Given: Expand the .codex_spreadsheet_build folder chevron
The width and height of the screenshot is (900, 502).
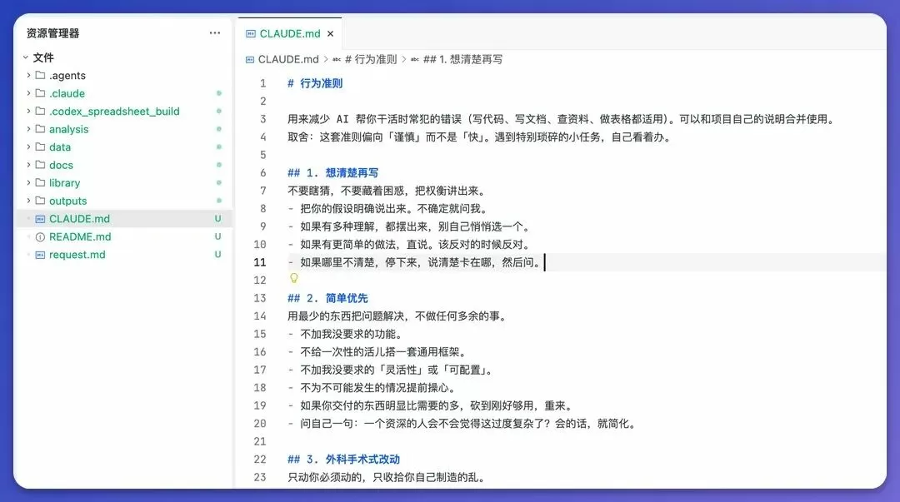Looking at the screenshot, I should coord(28,111).
